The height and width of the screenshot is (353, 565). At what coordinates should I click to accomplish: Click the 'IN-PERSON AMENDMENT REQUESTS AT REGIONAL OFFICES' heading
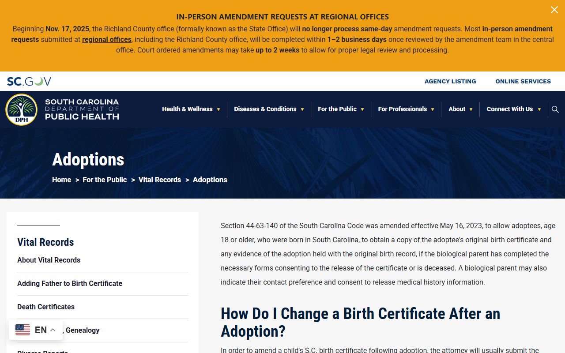[x=282, y=17]
